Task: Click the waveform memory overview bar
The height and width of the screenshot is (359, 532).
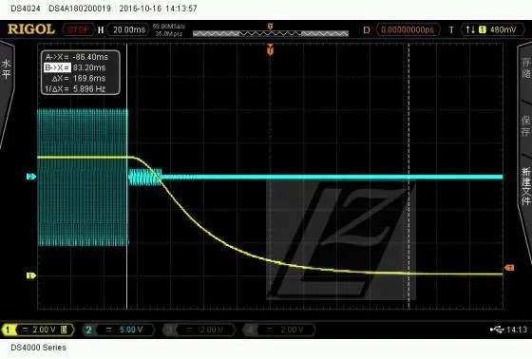Action: point(271,33)
